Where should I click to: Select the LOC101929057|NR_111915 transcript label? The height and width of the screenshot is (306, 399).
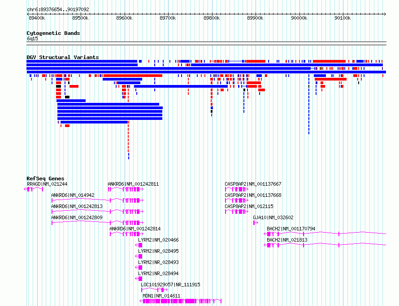click(170, 285)
